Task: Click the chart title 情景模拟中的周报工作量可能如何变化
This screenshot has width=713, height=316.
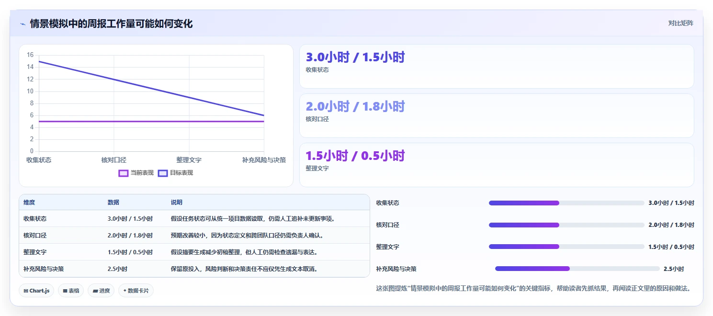Action: 111,23
